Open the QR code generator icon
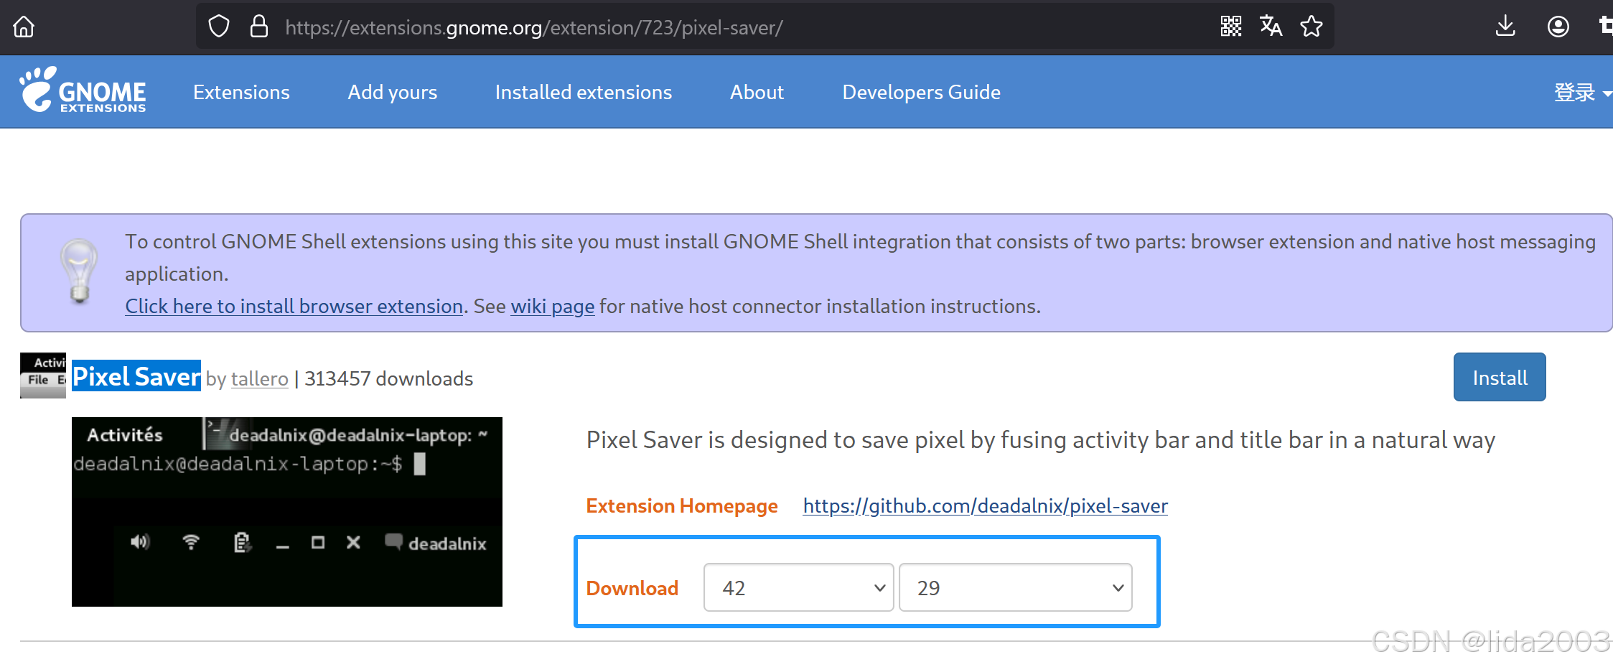Image resolution: width=1613 pixels, height=667 pixels. pos(1231,27)
